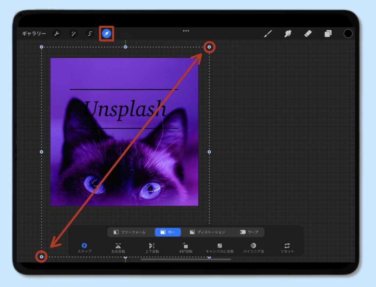The width and height of the screenshot is (376, 287).
Task: Select the Brush tool
Action: point(268,33)
